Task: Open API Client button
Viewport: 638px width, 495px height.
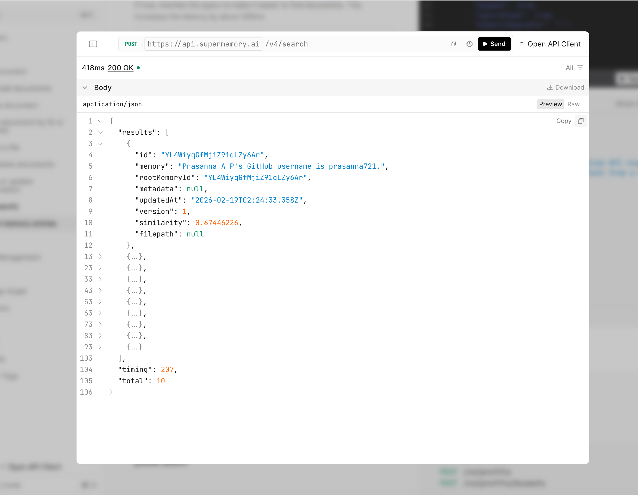Action: pyautogui.click(x=550, y=44)
